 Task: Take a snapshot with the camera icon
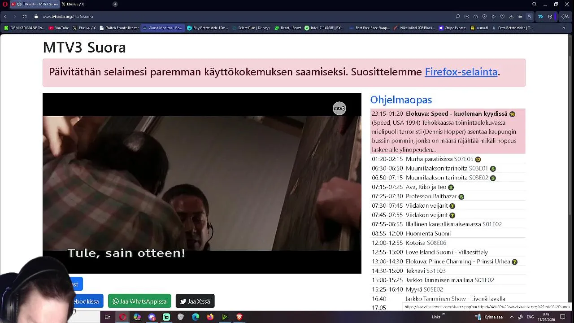[x=476, y=17]
